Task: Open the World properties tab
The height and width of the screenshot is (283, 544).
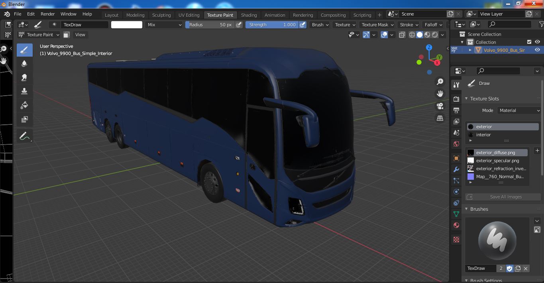Action: [x=456, y=143]
